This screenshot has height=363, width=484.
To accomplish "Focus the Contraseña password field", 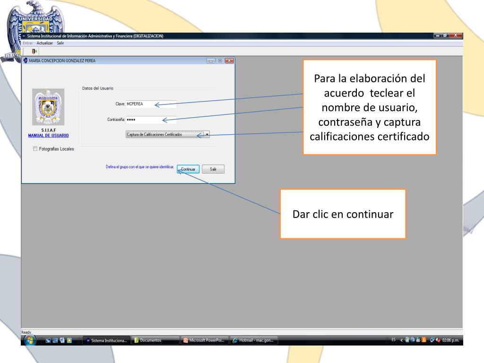I will click(151, 120).
